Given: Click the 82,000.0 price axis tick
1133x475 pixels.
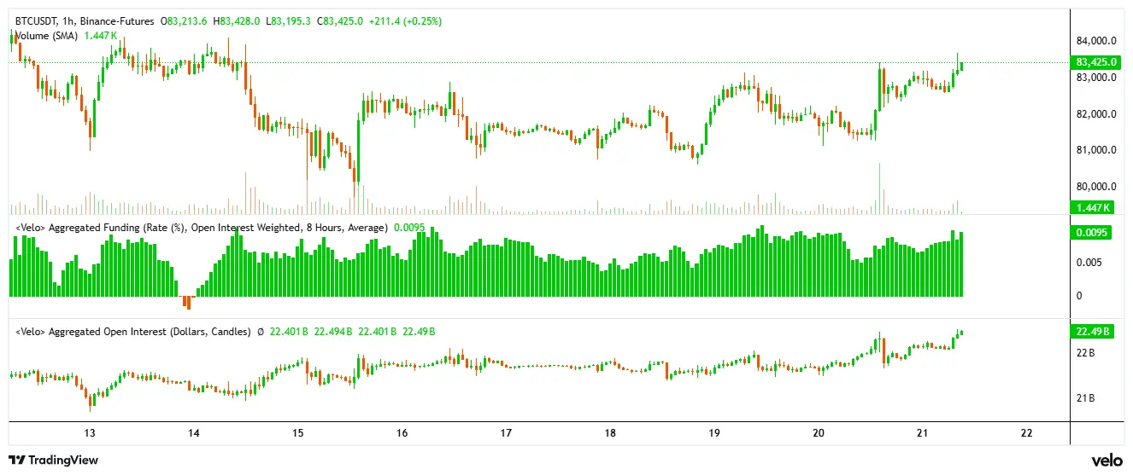Looking at the screenshot, I should pyautogui.click(x=1096, y=114).
